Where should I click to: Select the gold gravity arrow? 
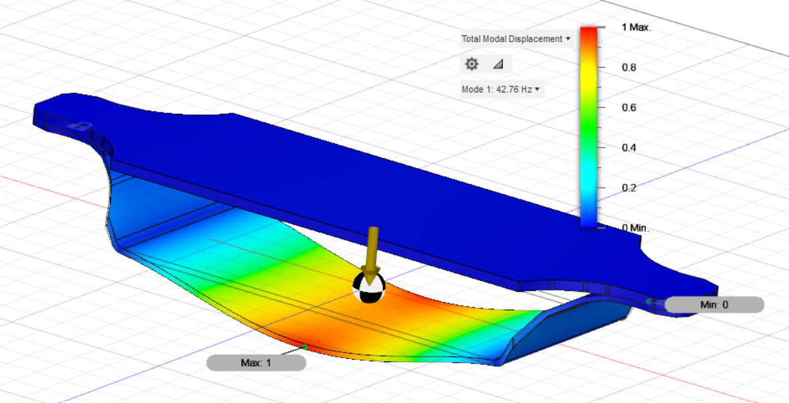pyautogui.click(x=372, y=250)
